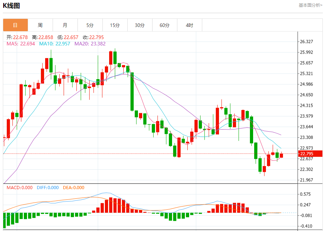The width and height of the screenshot is (326, 231).
Task: Click the MA20: 23.382 label
Action: (90, 44)
